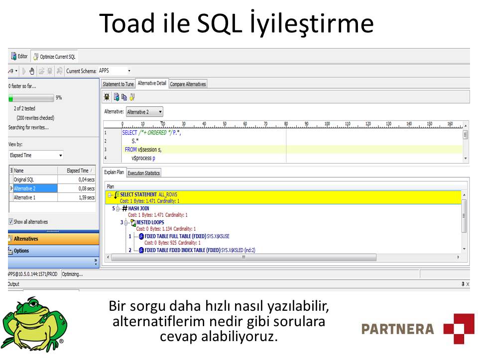
Task: Click the export database script icon
Action: tap(60, 71)
